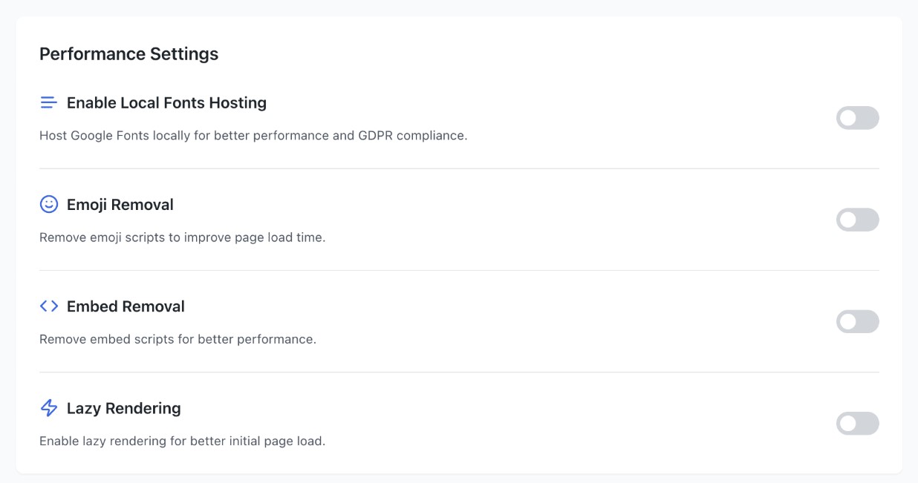Click the smiley face Emoji Removal icon
The image size is (918, 483).
(48, 204)
